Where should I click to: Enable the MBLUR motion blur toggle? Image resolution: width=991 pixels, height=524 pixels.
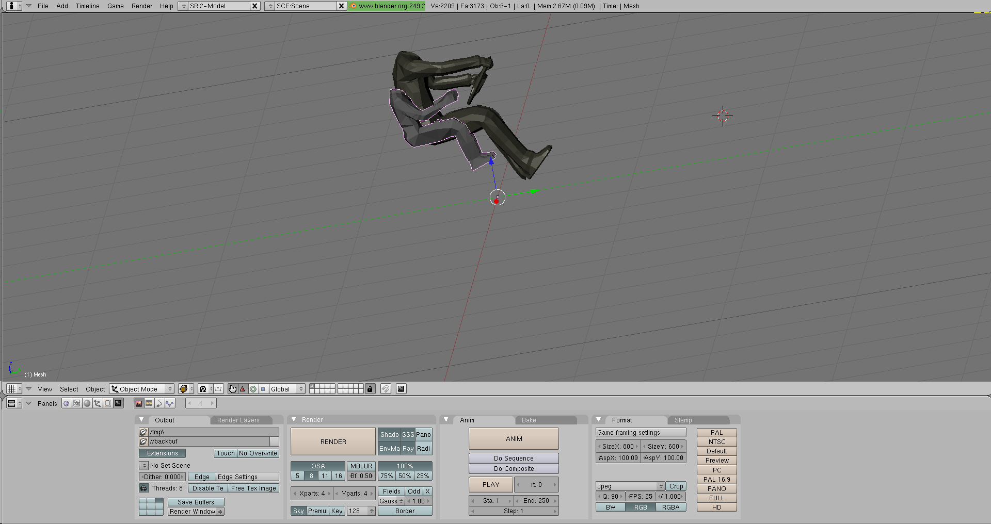[x=361, y=466]
